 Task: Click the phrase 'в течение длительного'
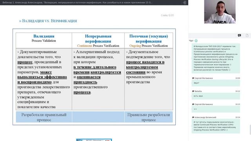[95, 67]
